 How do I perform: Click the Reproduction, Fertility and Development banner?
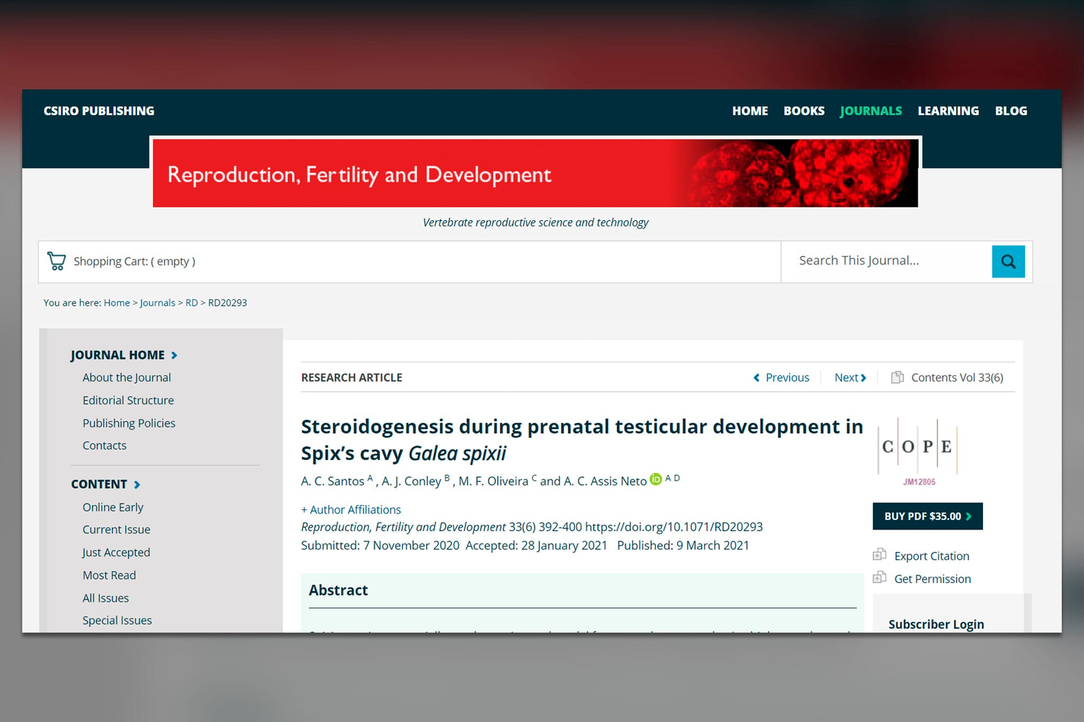coord(535,173)
